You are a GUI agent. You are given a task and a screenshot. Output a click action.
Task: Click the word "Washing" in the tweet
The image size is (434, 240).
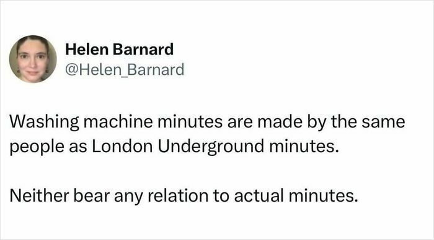click(45, 122)
